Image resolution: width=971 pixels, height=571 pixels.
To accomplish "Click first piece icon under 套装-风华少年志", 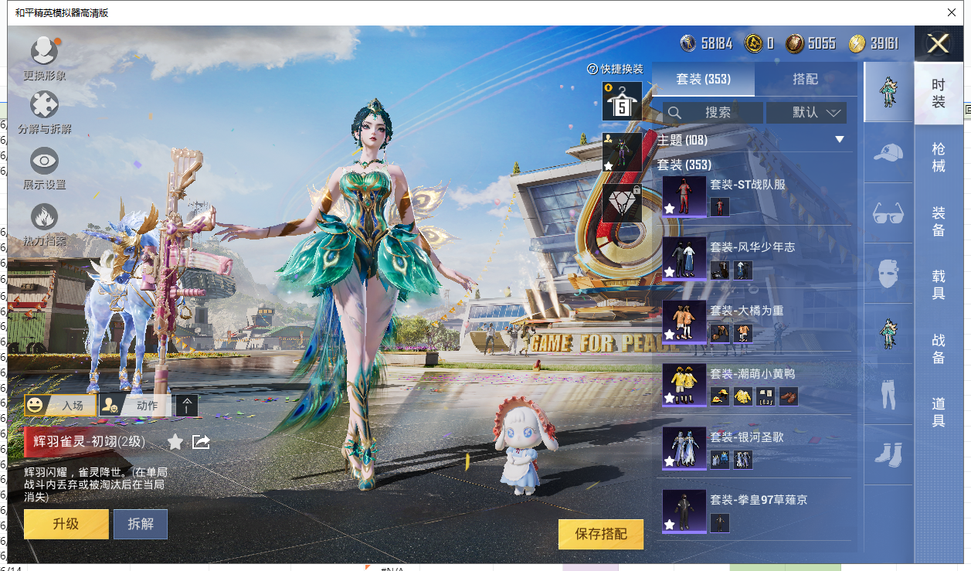I will 720,270.
